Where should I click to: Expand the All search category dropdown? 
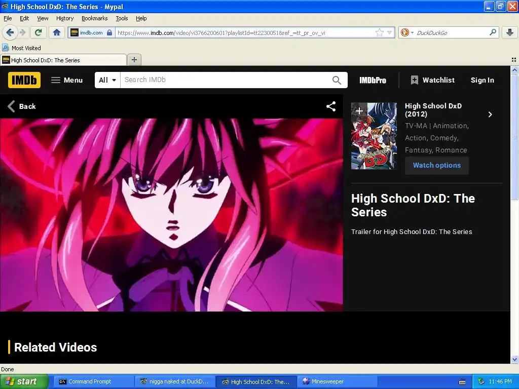coord(107,80)
